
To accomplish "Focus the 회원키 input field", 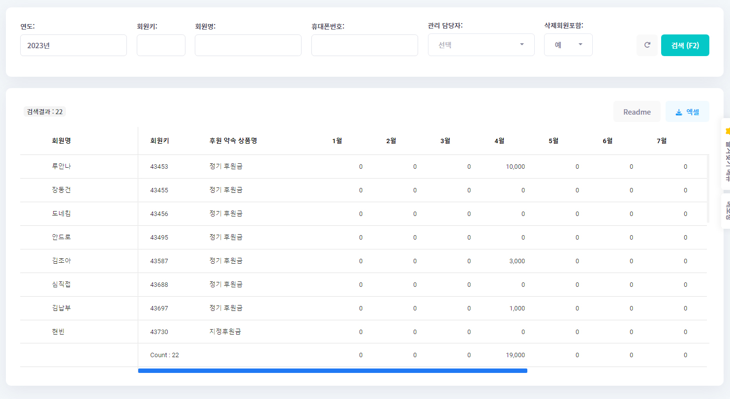I will [x=161, y=45].
